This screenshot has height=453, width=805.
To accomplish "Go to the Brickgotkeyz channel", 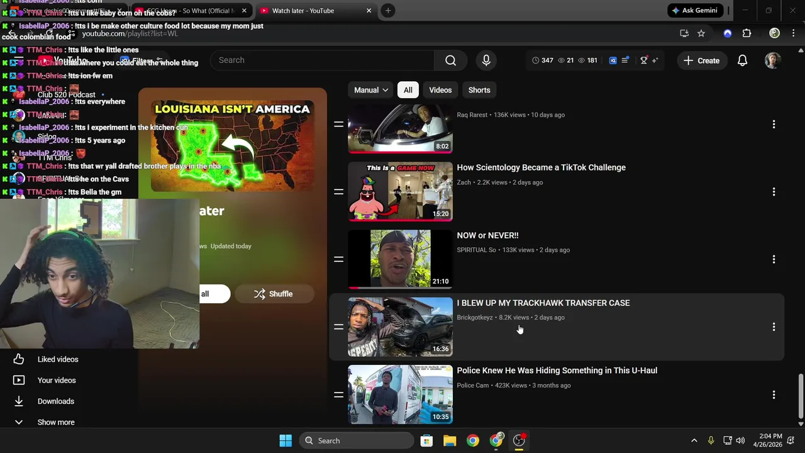I will [x=475, y=318].
